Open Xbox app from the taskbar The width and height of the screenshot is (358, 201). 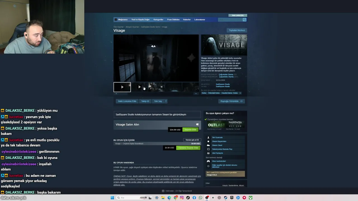coord(251,198)
